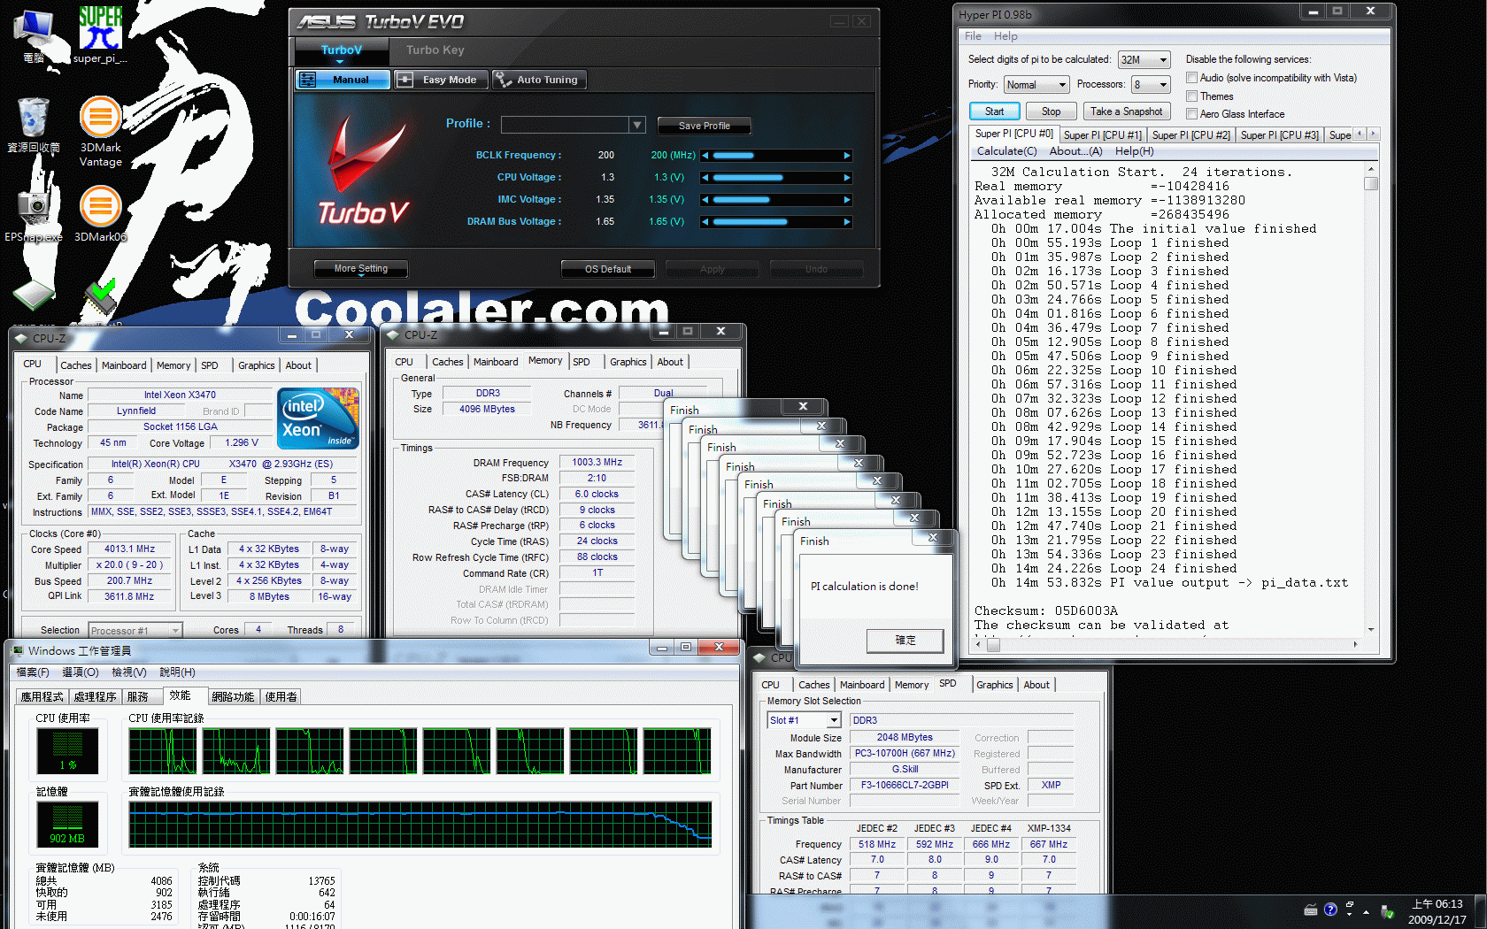Open Graphics tab in bottom CPU-Z window
The image size is (1487, 929).
[x=994, y=685]
